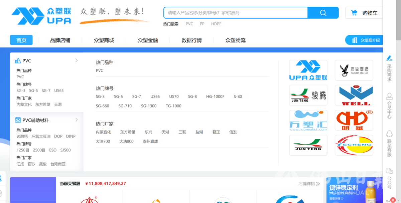This screenshot has height=203, width=401.
Task: Open the 众塑物流 menu
Action: pos(236,40)
